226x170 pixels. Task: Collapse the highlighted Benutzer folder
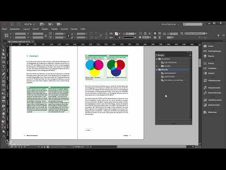click(157, 69)
